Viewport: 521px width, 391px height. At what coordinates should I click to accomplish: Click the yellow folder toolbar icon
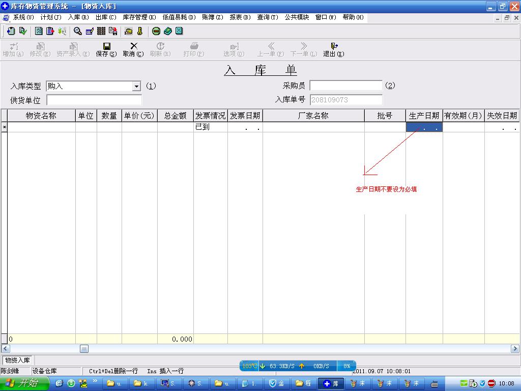pos(129,31)
